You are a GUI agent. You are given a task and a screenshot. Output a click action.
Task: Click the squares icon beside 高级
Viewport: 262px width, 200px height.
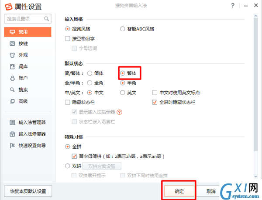click(12, 101)
